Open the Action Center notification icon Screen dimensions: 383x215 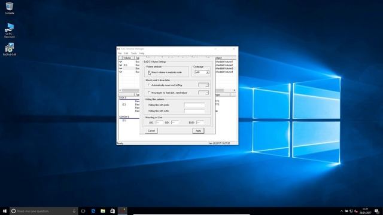376,211
